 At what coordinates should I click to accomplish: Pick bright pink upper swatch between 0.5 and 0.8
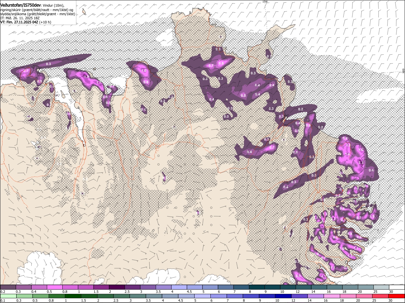(54, 287)
